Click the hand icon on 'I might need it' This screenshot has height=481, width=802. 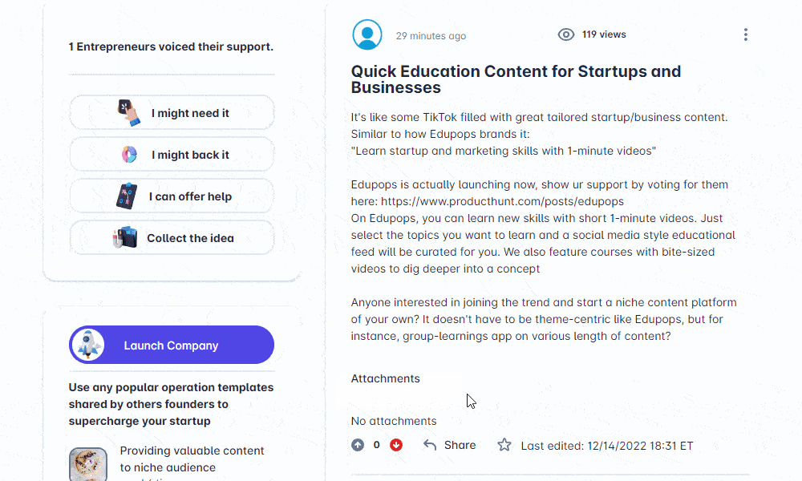tap(129, 112)
